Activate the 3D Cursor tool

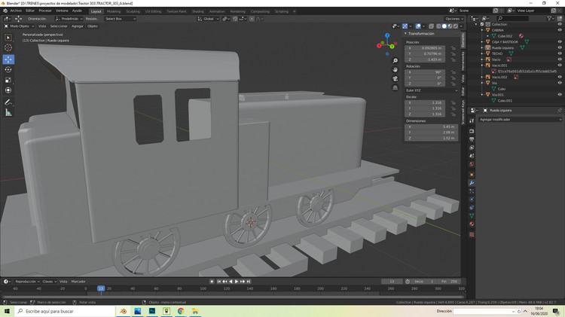coord(8,47)
